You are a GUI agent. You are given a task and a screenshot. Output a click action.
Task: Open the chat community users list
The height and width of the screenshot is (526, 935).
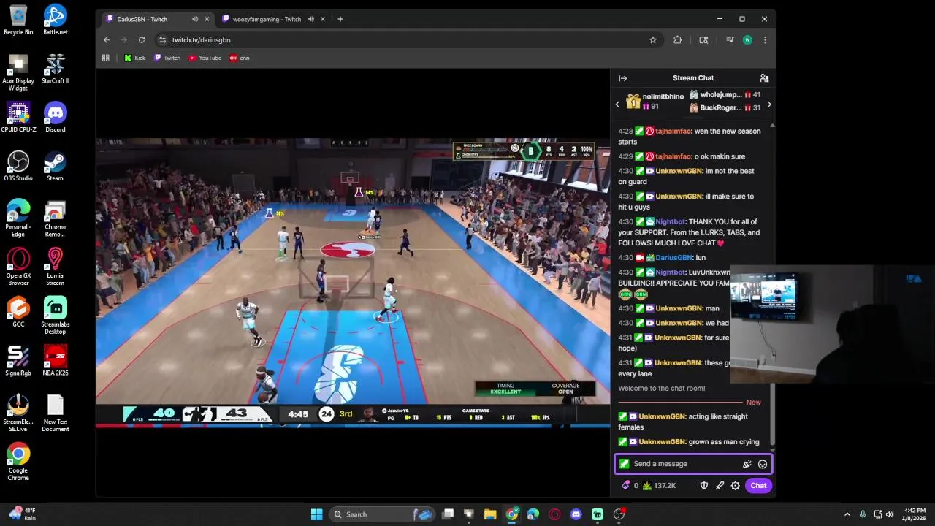coord(764,78)
